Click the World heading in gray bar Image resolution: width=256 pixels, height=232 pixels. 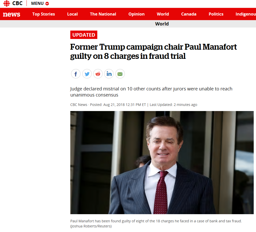[x=162, y=24]
